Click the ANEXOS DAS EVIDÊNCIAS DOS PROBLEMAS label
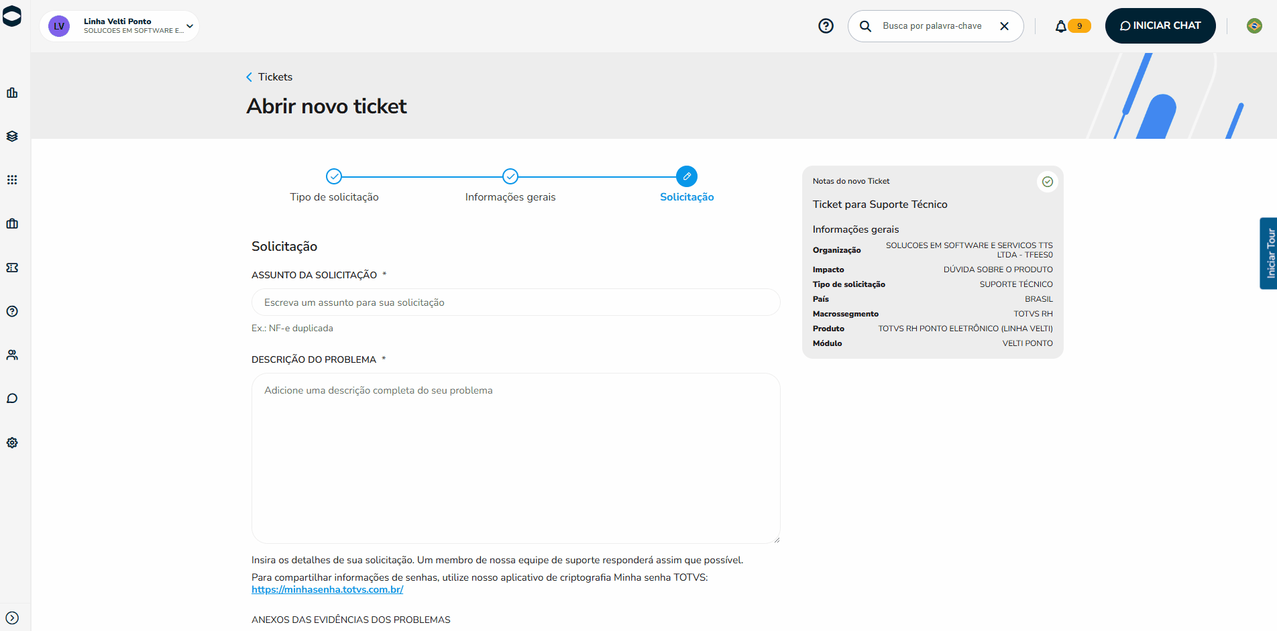The height and width of the screenshot is (631, 1277). pos(351,620)
